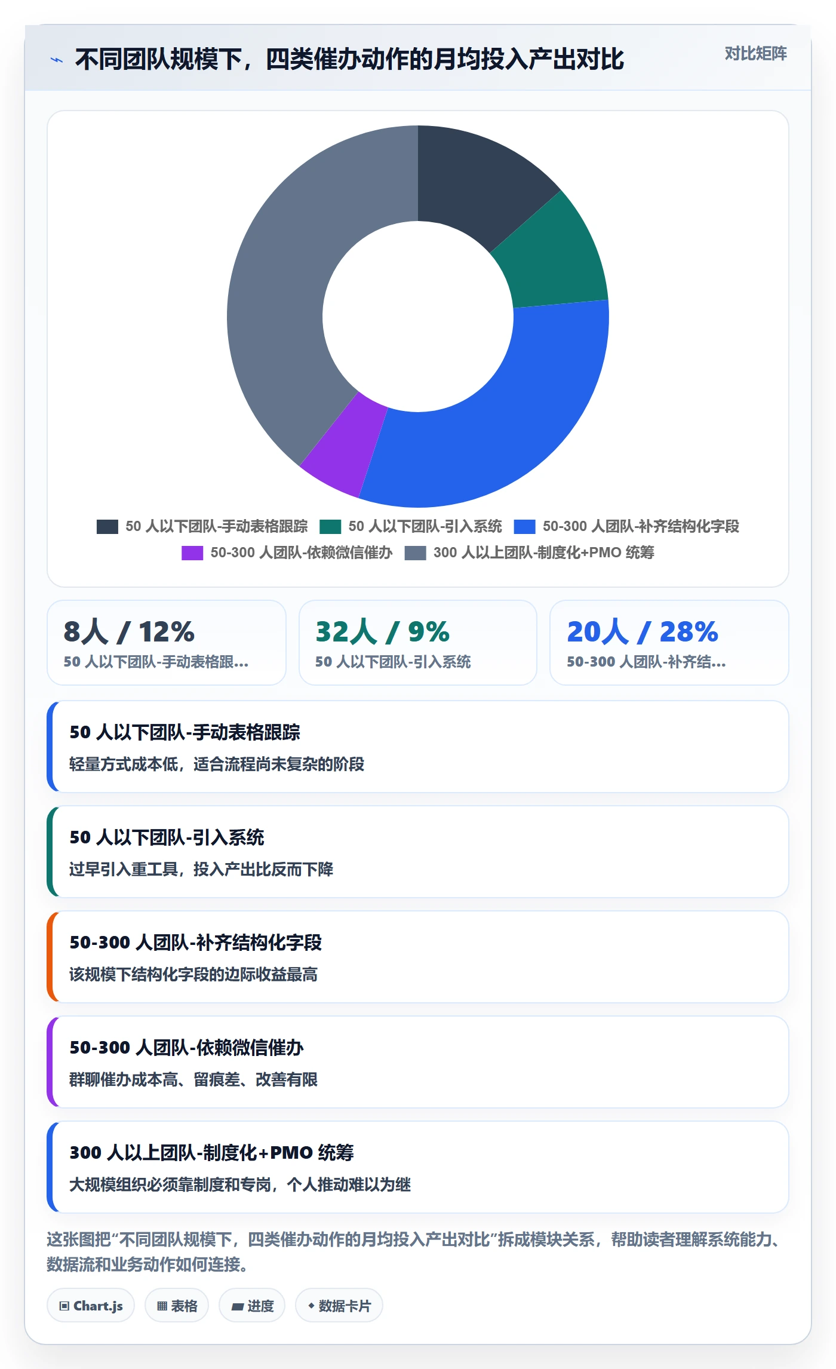Select the 50 人以下团队-手动表格跟踪 list card

click(418, 747)
